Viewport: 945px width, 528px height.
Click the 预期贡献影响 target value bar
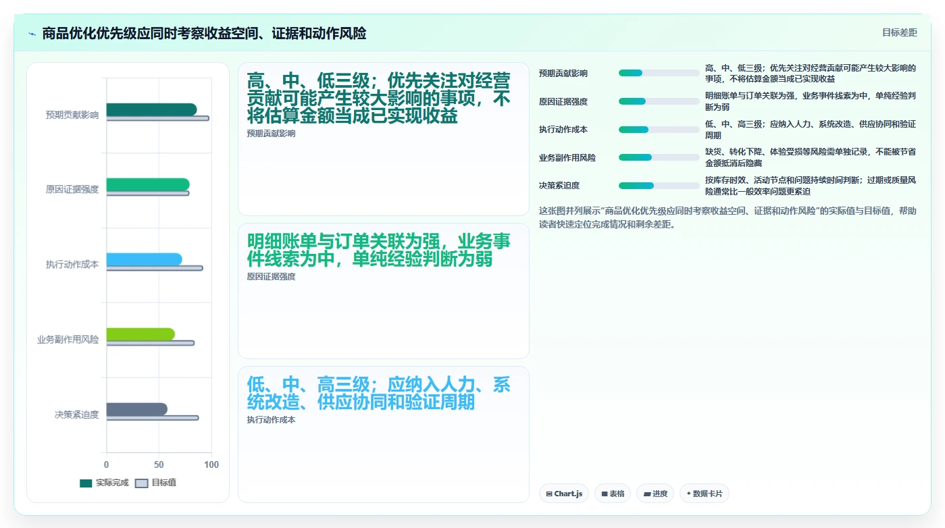tap(157, 118)
